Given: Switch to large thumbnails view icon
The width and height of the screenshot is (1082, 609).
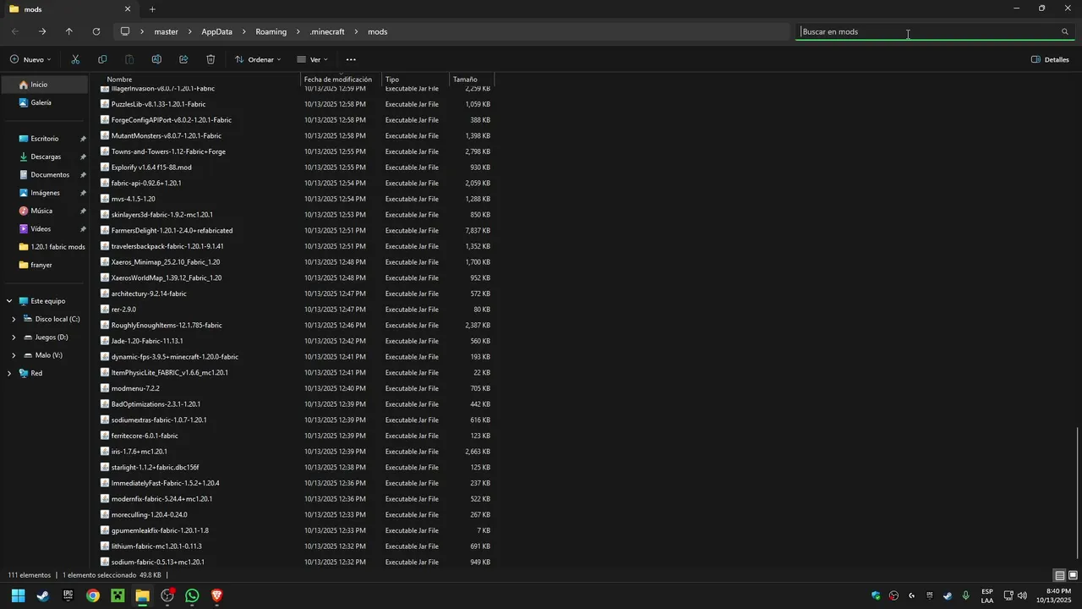Looking at the screenshot, I should 1072,575.
